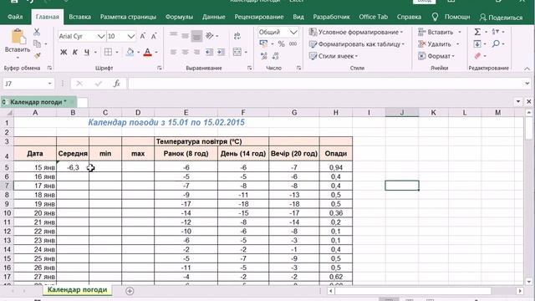
Task: Toggle center horizontal alignment
Action: pyautogui.click(x=185, y=52)
